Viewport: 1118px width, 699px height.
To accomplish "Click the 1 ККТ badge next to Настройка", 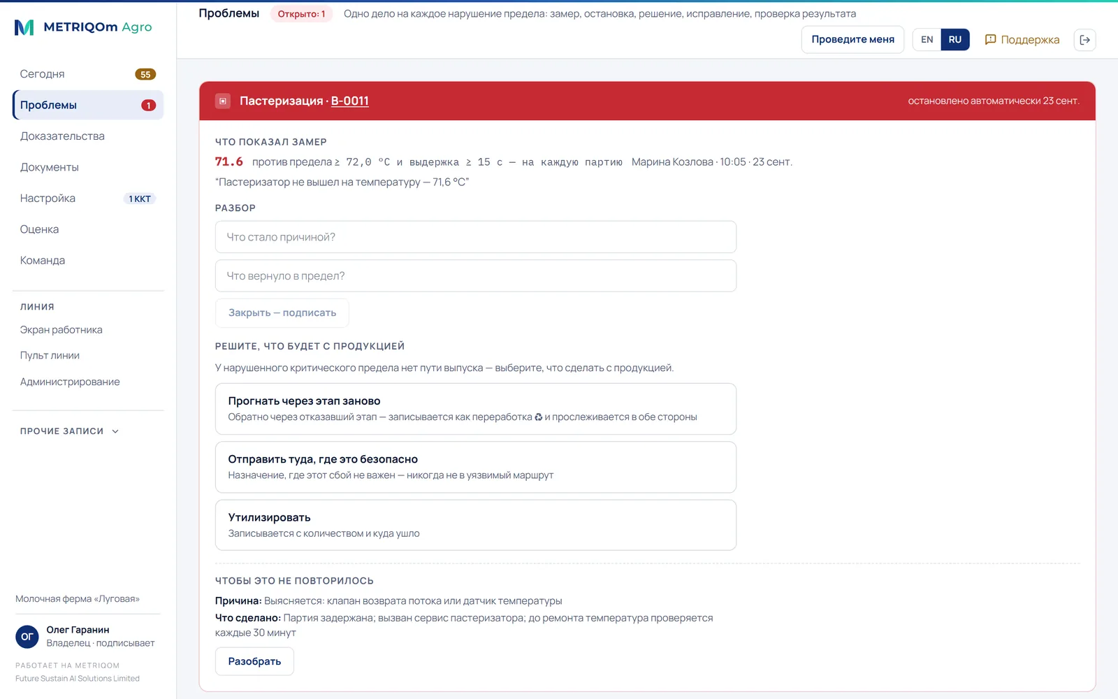I will pos(140,199).
